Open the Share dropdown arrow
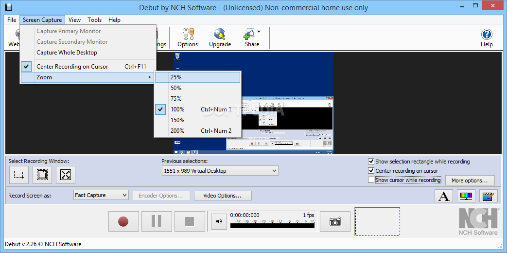This screenshot has height=253, width=507. 259,32
